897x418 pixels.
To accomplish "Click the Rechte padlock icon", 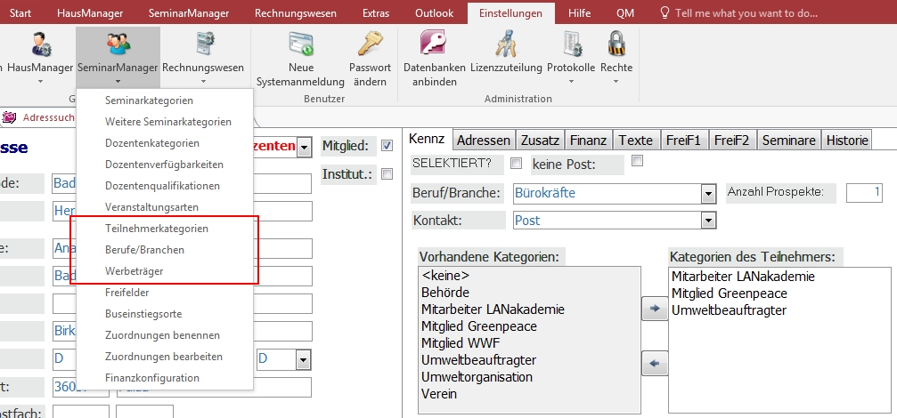I will [x=616, y=44].
